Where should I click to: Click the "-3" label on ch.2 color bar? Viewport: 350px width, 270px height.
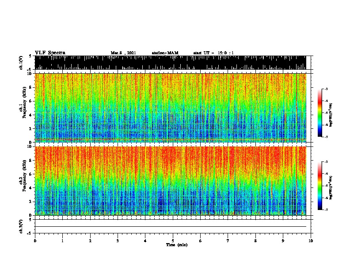326,162
